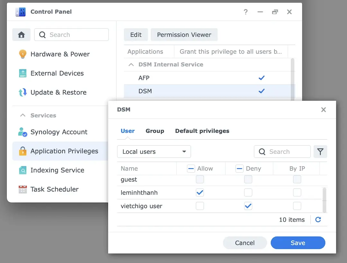Image resolution: width=347 pixels, height=263 pixels.
Task: Collapse the Services section
Action: tap(23, 115)
